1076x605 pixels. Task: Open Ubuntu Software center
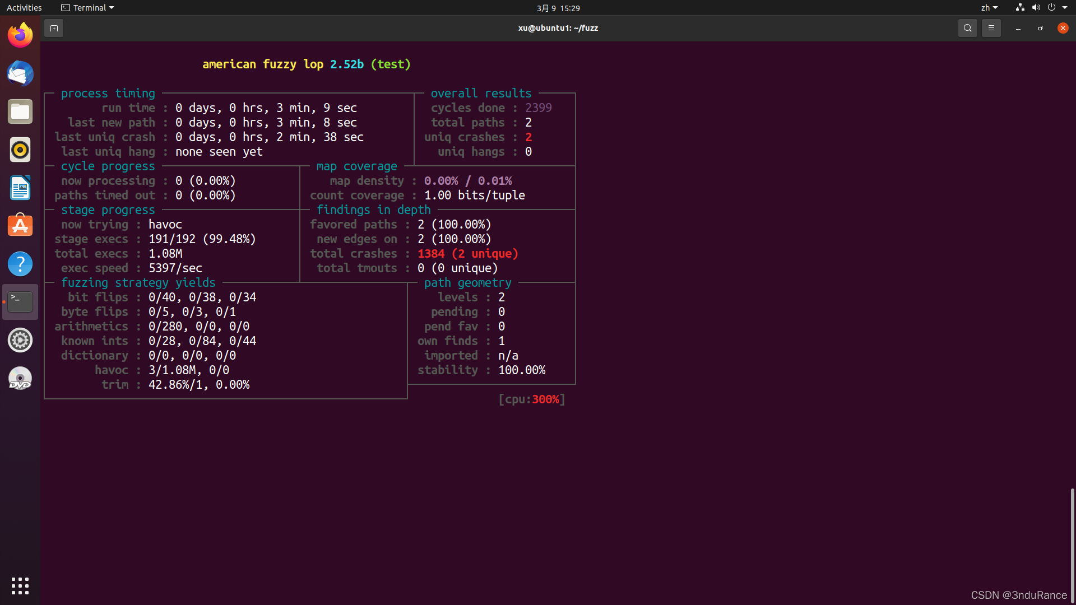[20, 226]
